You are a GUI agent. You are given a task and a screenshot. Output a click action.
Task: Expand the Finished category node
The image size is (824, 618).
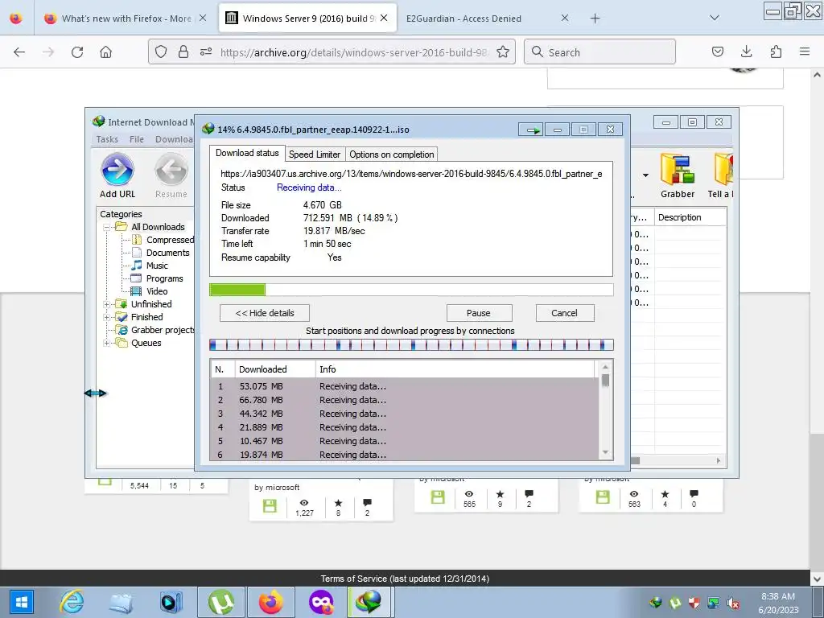[106, 317]
